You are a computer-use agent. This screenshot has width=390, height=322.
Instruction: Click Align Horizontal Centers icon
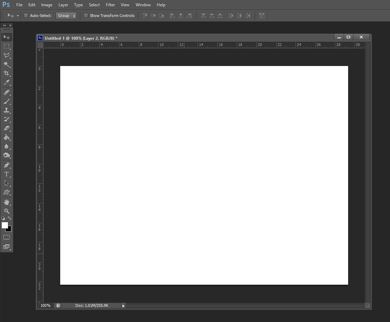(181, 16)
